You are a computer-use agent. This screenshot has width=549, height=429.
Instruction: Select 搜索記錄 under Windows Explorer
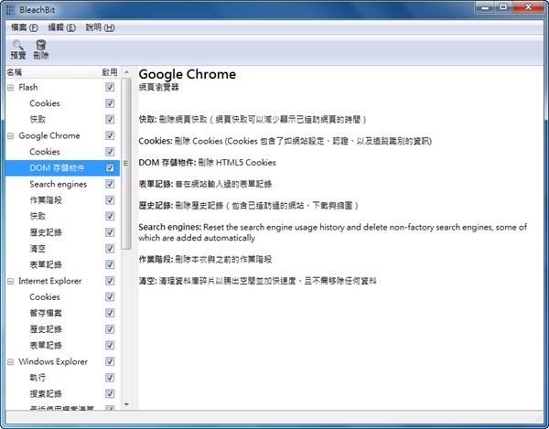46,393
